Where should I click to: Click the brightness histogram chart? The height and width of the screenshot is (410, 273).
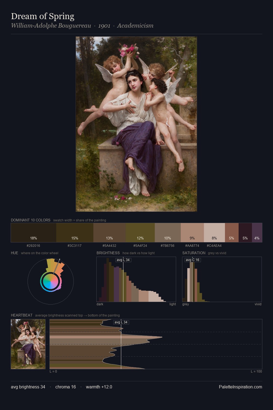coord(136,279)
